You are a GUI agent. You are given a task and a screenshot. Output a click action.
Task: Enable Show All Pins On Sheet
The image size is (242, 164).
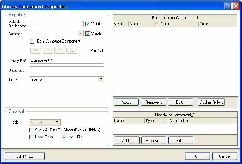tap(32, 130)
